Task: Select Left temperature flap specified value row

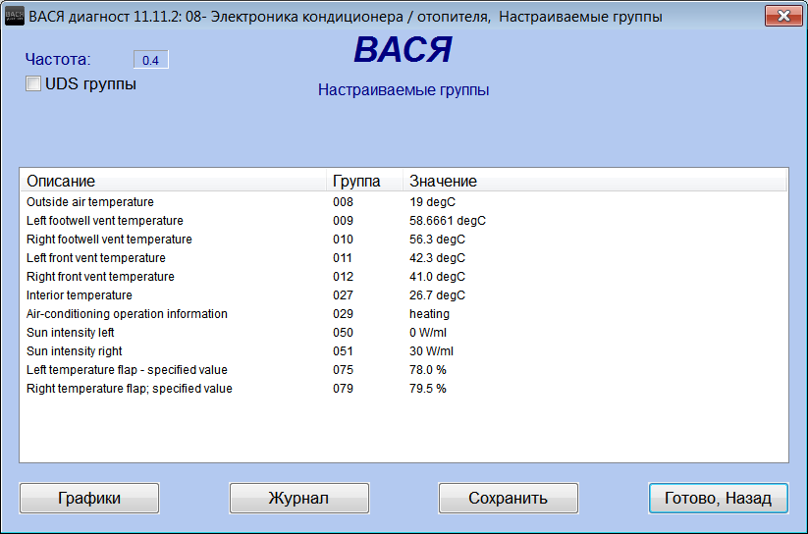Action: (127, 370)
